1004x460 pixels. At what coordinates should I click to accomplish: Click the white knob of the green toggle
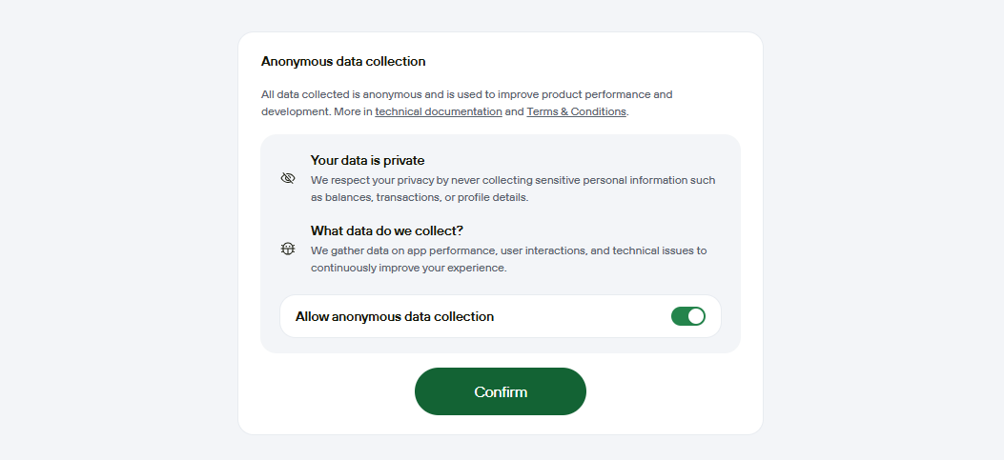pos(696,316)
